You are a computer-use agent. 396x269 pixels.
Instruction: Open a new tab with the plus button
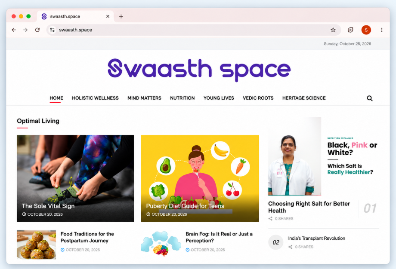[121, 16]
